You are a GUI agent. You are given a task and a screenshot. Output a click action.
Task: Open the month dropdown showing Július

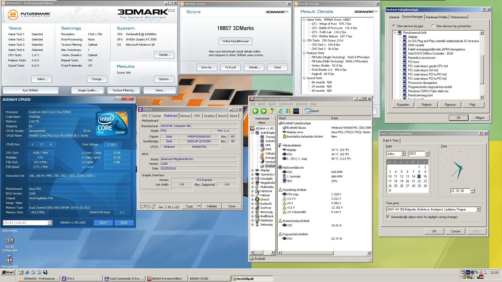pos(403,154)
